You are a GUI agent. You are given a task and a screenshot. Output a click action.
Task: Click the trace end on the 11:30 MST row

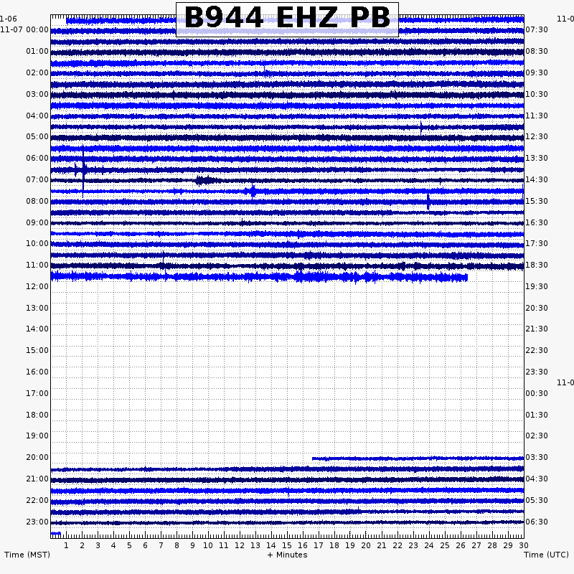coord(467,278)
